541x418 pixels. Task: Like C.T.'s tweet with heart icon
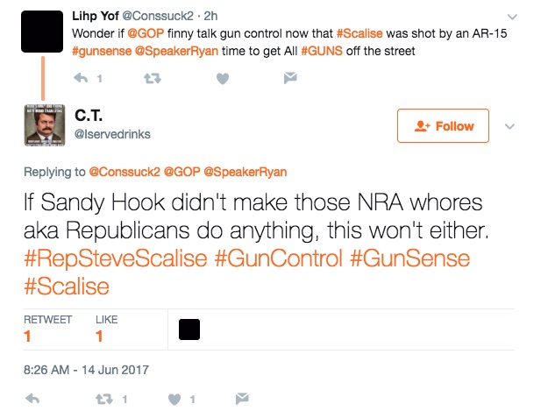click(x=174, y=399)
